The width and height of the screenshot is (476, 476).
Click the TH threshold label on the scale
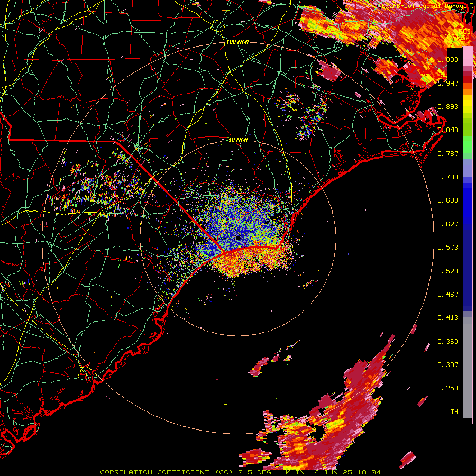tap(454, 412)
